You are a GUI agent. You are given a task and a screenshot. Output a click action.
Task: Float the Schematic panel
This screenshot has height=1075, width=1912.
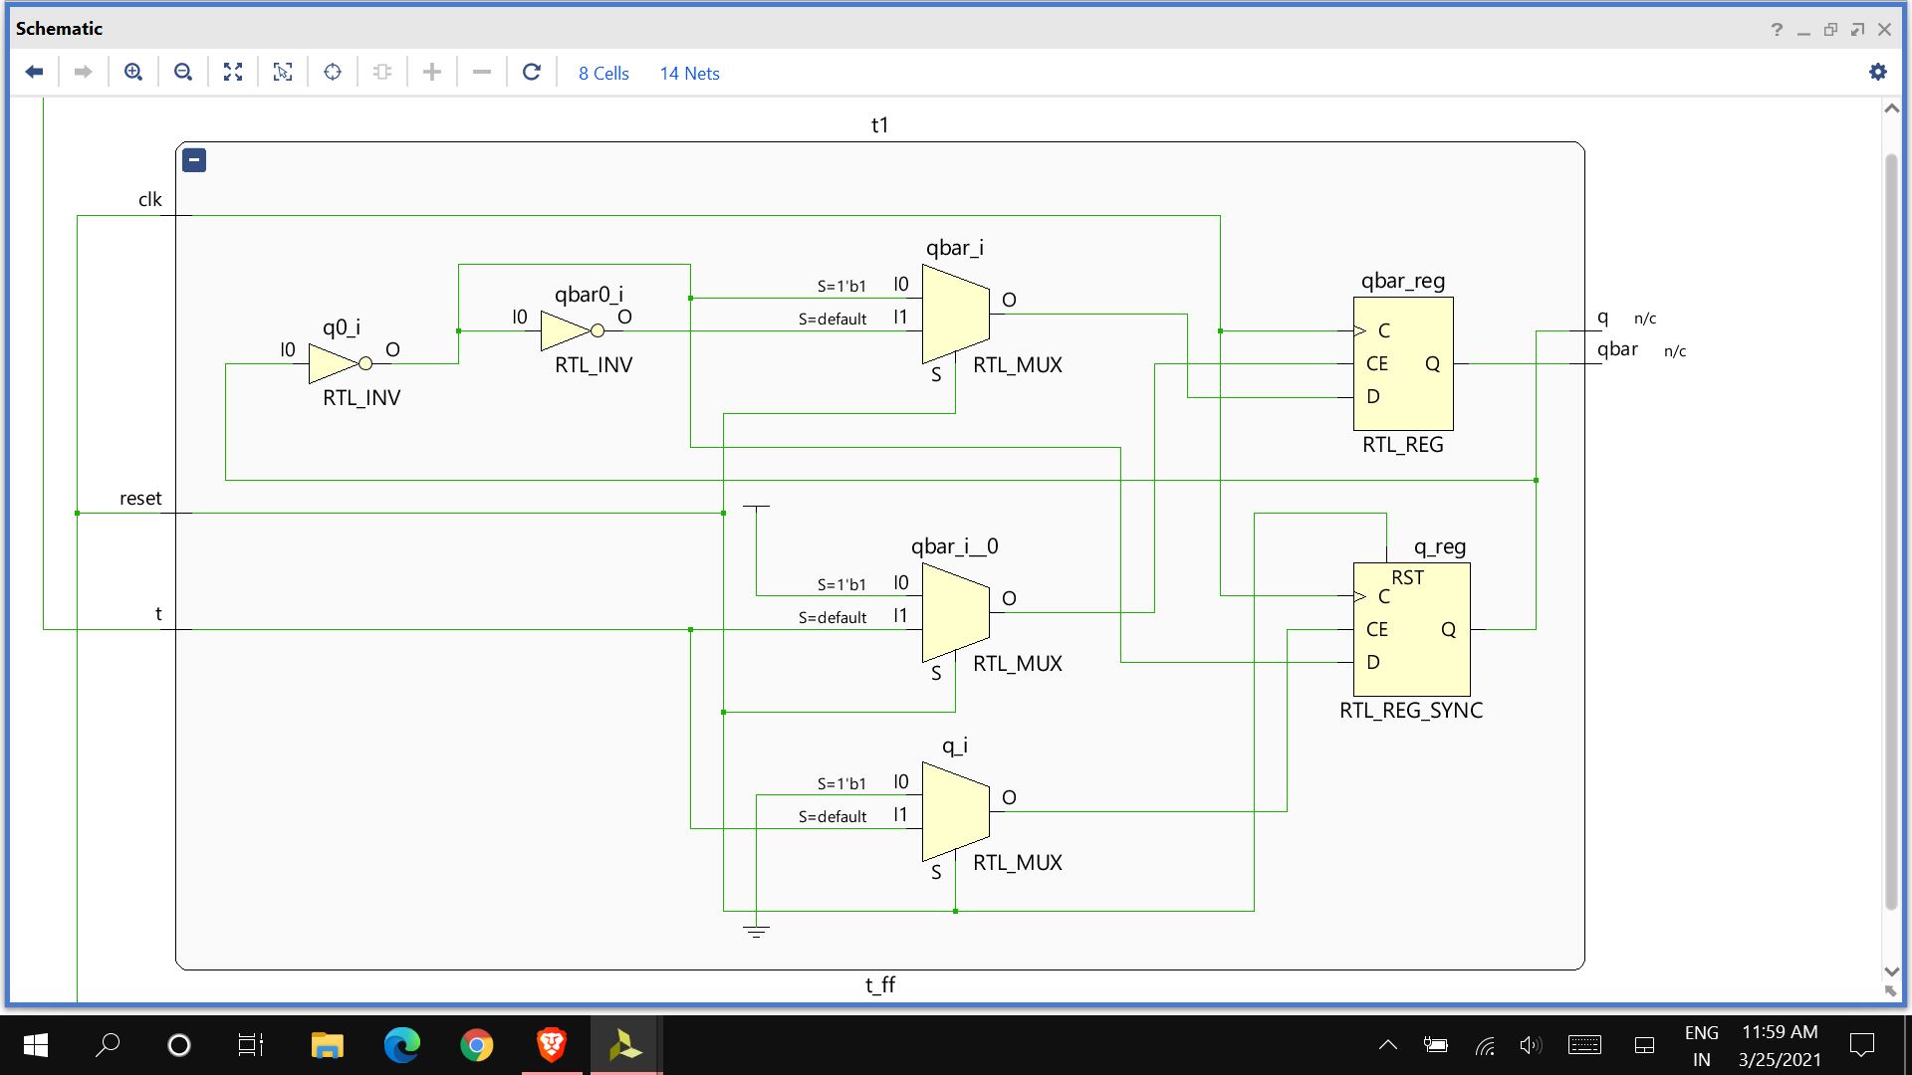[x=1857, y=30]
